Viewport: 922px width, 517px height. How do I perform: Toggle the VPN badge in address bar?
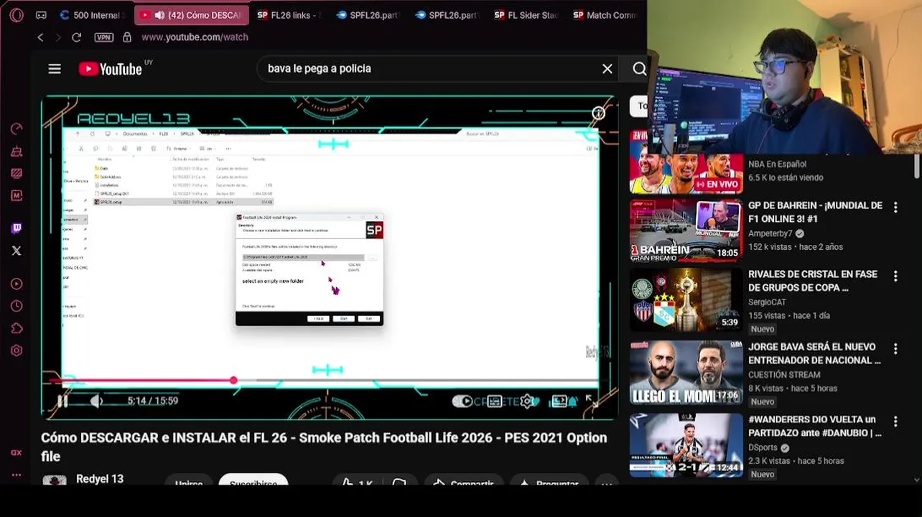point(103,37)
